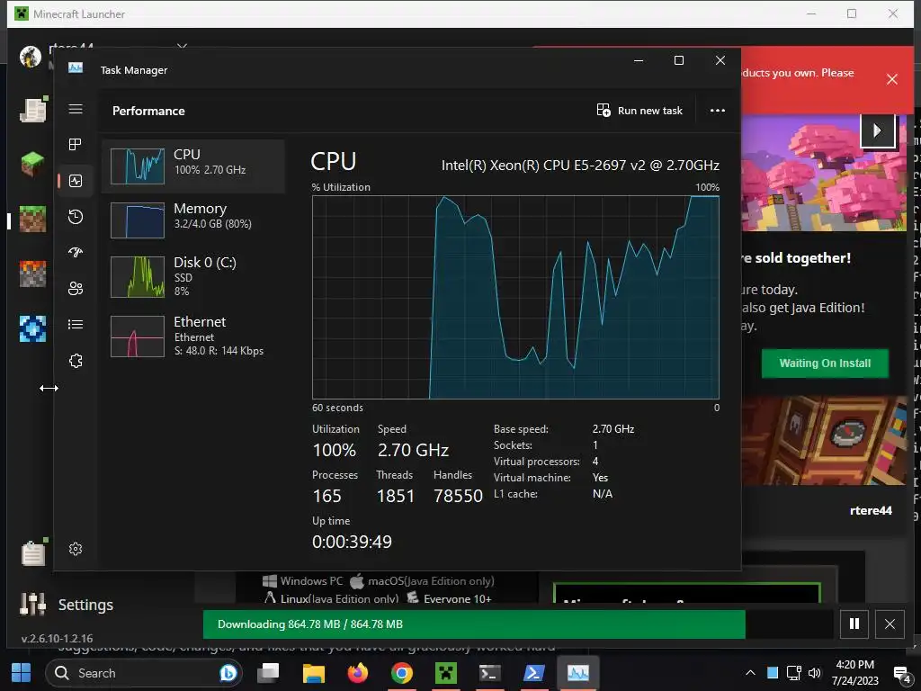
Task: Select Memory in performance list
Action: 193,220
